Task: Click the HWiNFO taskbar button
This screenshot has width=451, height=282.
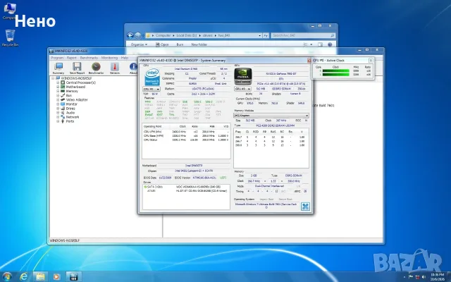Action: click(x=74, y=277)
